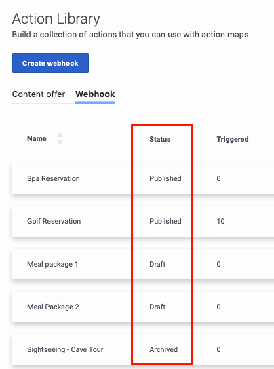Click the Status column header

160,139
